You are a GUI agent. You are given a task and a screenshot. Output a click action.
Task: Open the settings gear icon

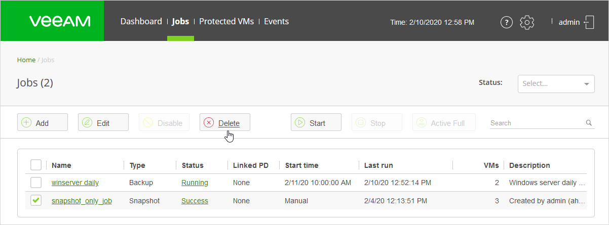[x=527, y=22]
